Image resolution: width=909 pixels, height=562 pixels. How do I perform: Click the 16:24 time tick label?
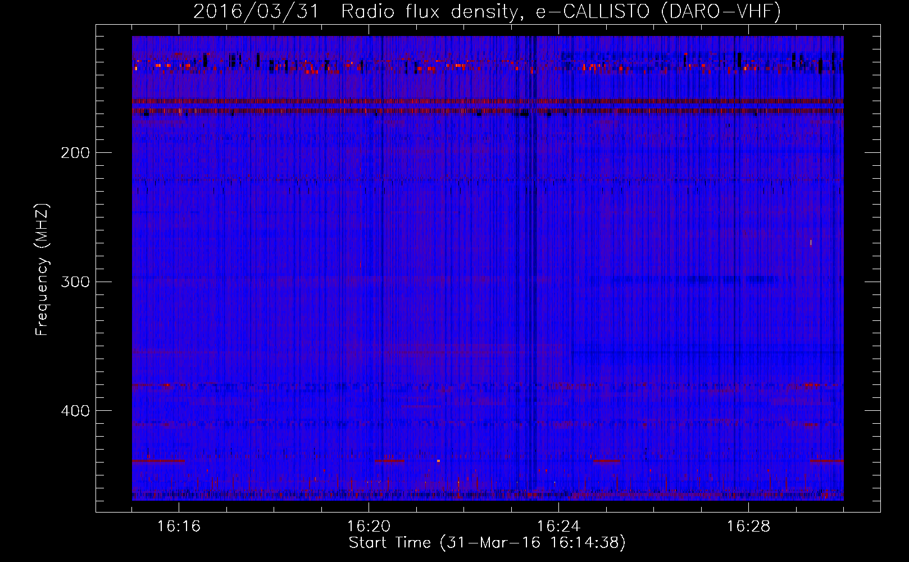pos(558,527)
